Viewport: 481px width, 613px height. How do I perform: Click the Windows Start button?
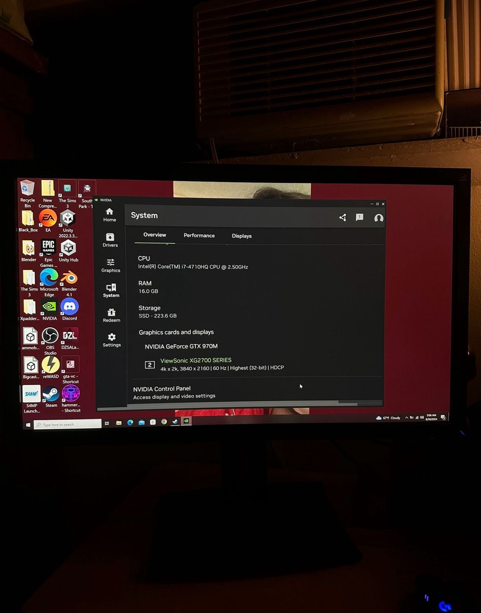pyautogui.click(x=28, y=425)
